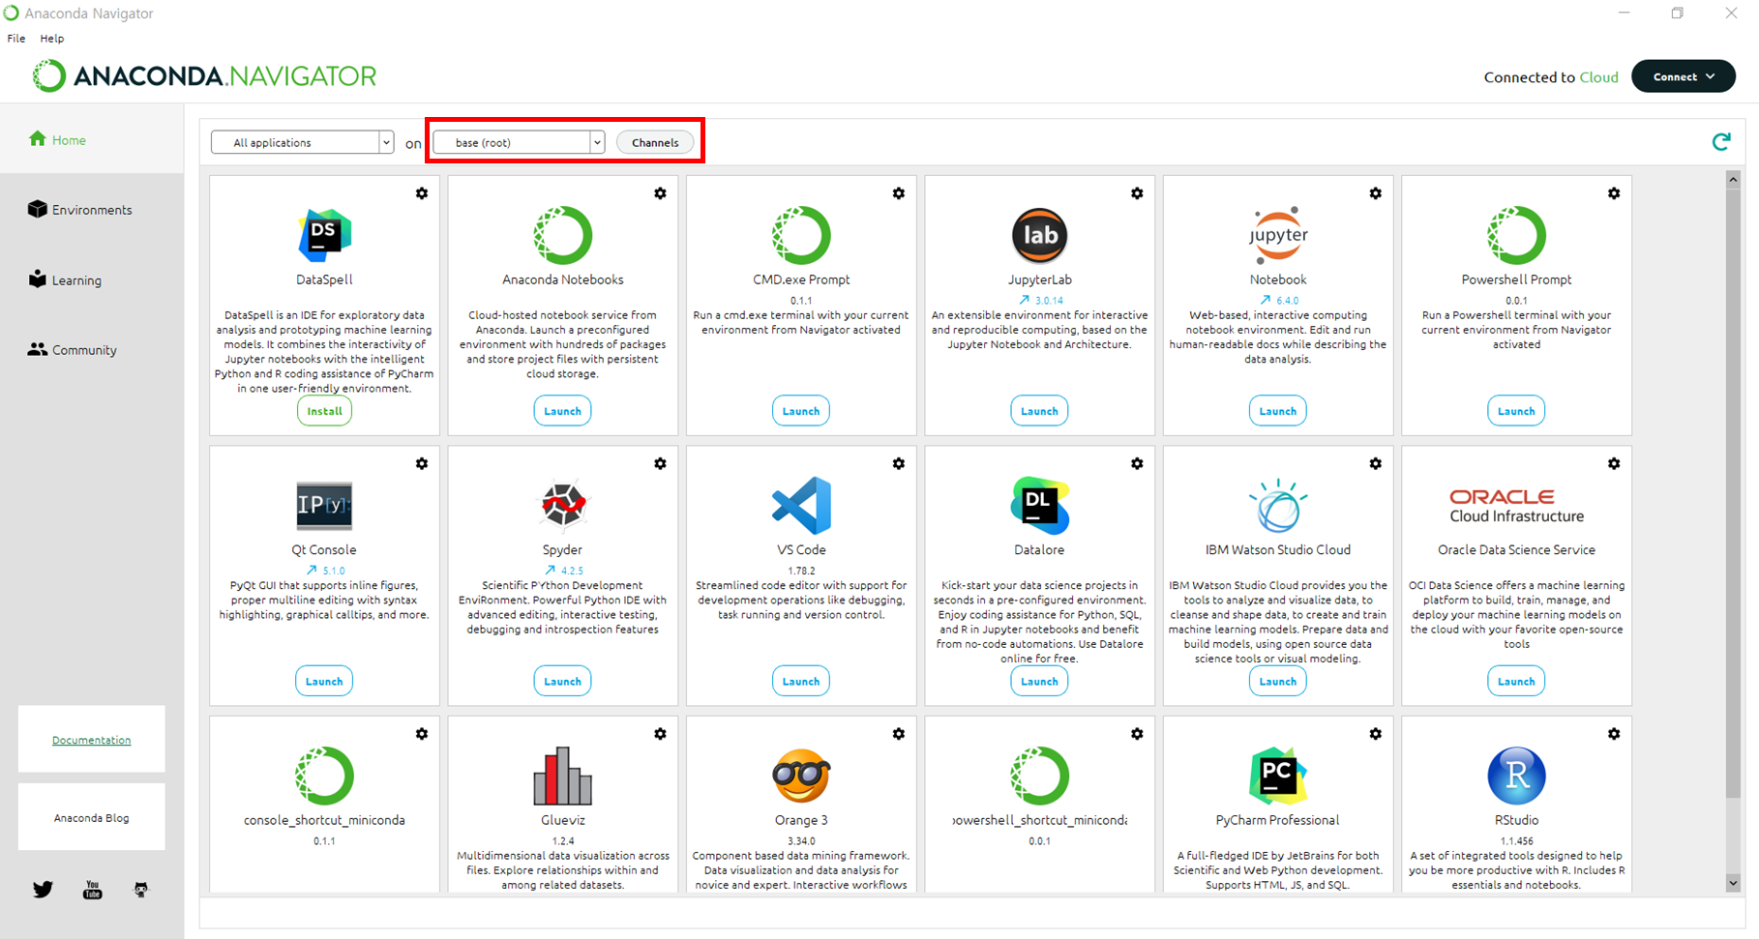The image size is (1759, 939).
Task: Open IBM Watson Studio Cloud gear options
Action: point(1376,463)
